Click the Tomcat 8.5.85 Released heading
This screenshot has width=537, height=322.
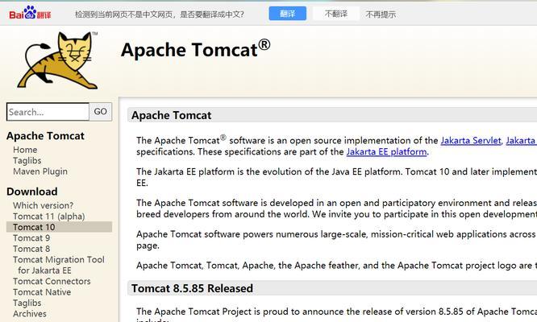point(192,288)
